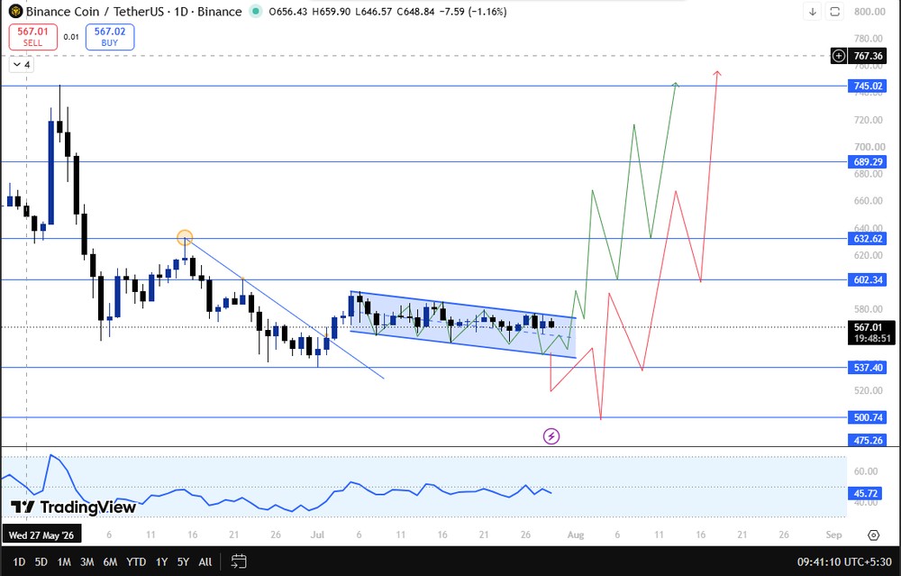
Task: Open the go-to-date calendar icon
Action: (x=239, y=562)
